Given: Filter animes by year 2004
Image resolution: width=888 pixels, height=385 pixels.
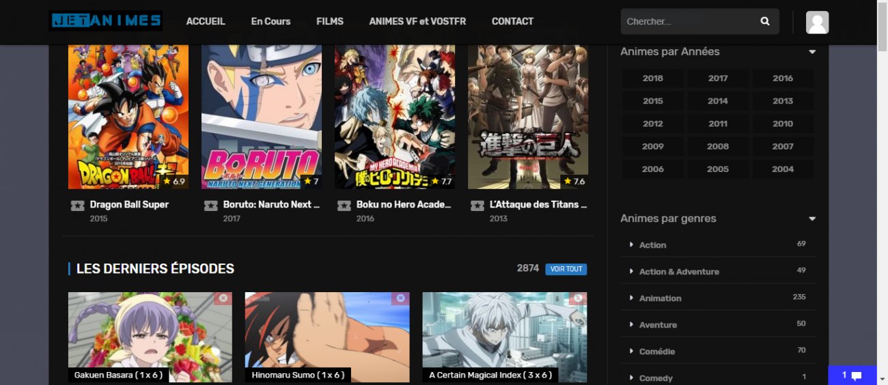Looking at the screenshot, I should 783,169.
